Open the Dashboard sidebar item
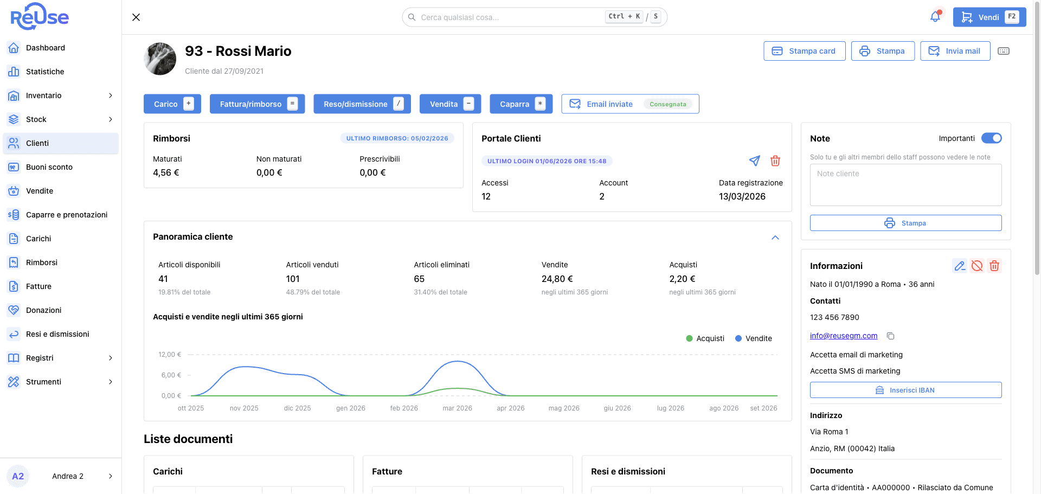Screen dimensions: 1041x494 61,48
